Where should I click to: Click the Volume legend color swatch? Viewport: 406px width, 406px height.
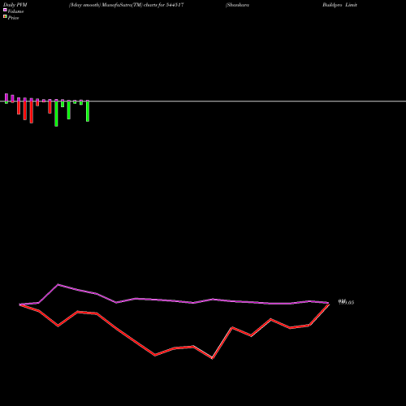(x=5, y=10)
